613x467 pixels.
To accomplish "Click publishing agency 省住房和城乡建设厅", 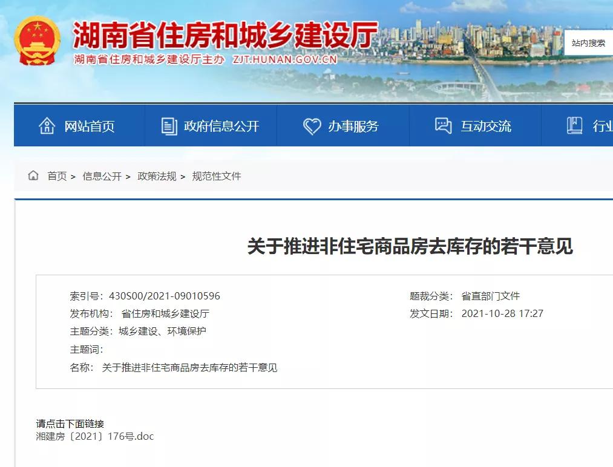I will pos(165,313).
